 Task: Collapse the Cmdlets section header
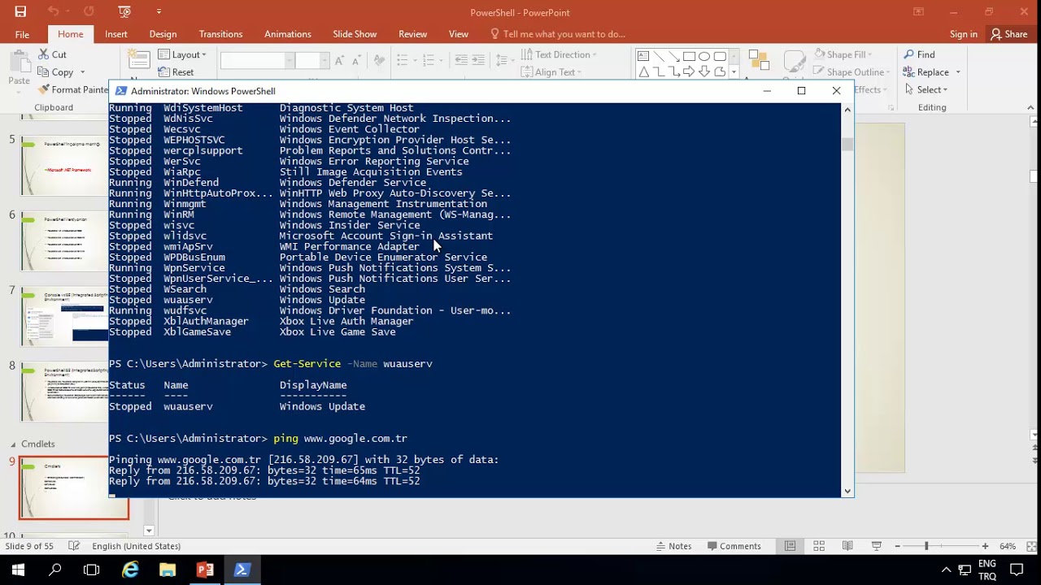[13, 444]
